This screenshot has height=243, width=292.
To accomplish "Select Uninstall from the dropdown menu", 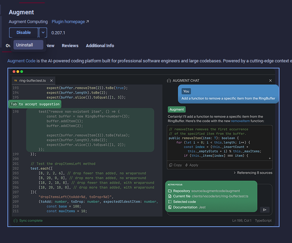I will pos(28,45).
